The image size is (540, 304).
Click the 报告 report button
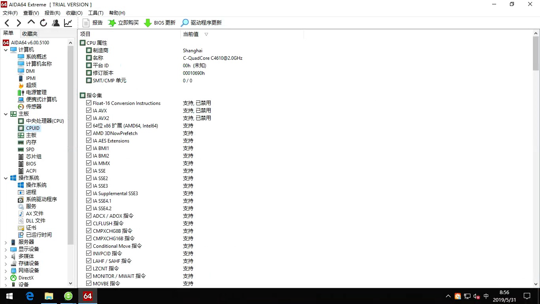[x=93, y=23]
